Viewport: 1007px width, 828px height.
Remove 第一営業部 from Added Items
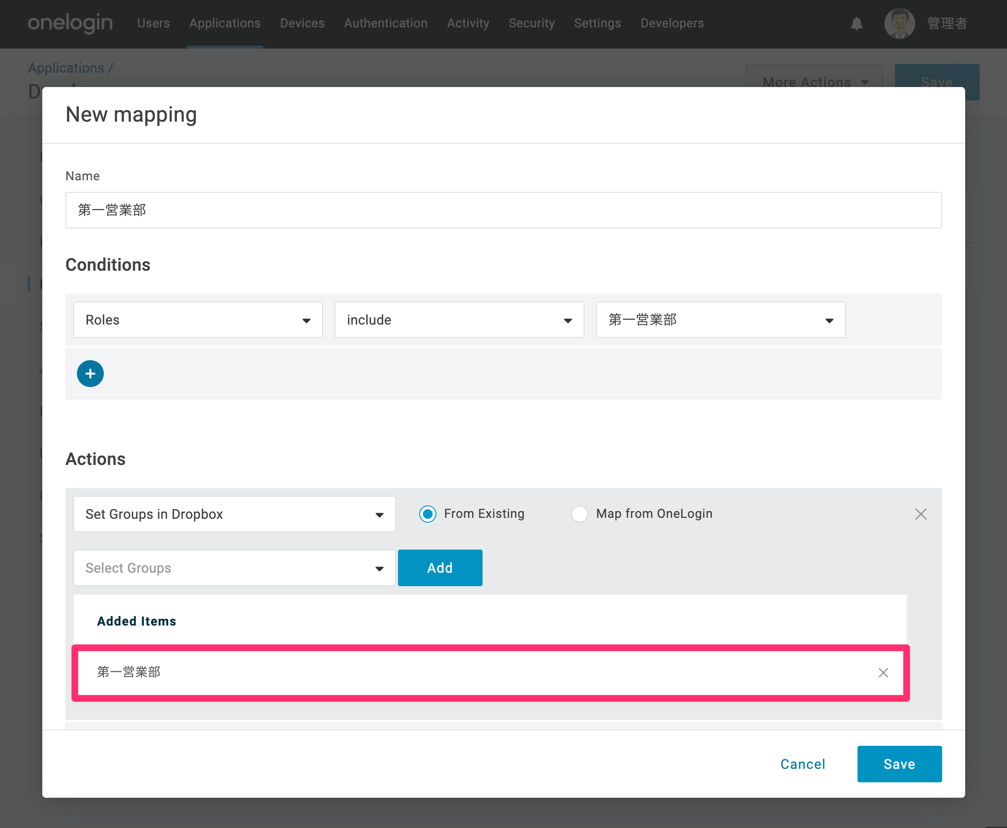[883, 673]
